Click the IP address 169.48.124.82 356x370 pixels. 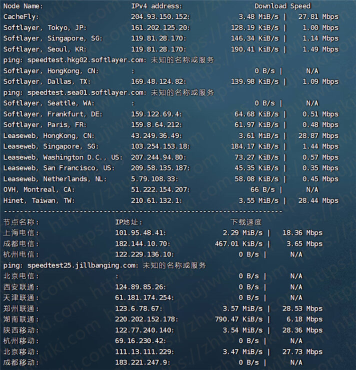click(158, 81)
